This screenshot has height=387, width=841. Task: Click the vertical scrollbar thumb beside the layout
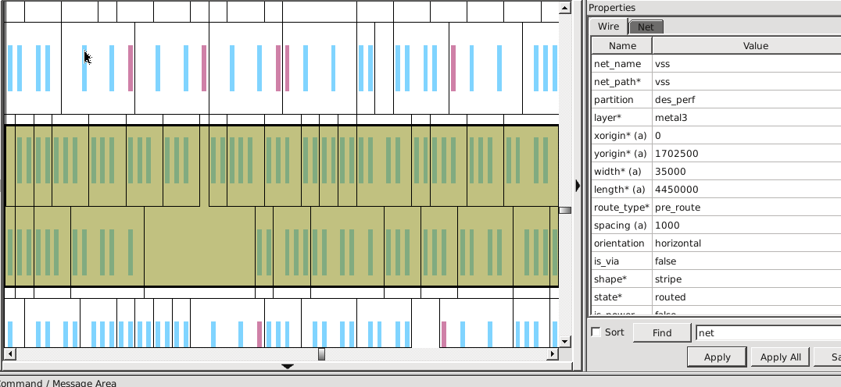(564, 210)
